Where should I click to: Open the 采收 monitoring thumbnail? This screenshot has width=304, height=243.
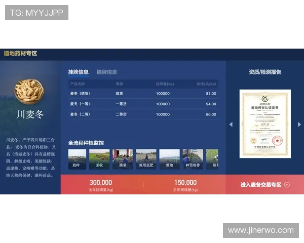tap(99, 159)
